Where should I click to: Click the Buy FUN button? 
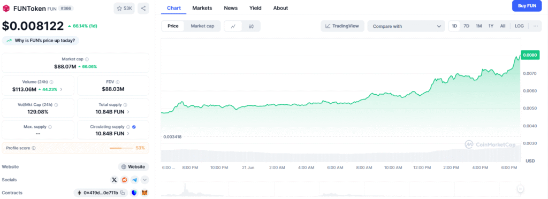coord(527,6)
